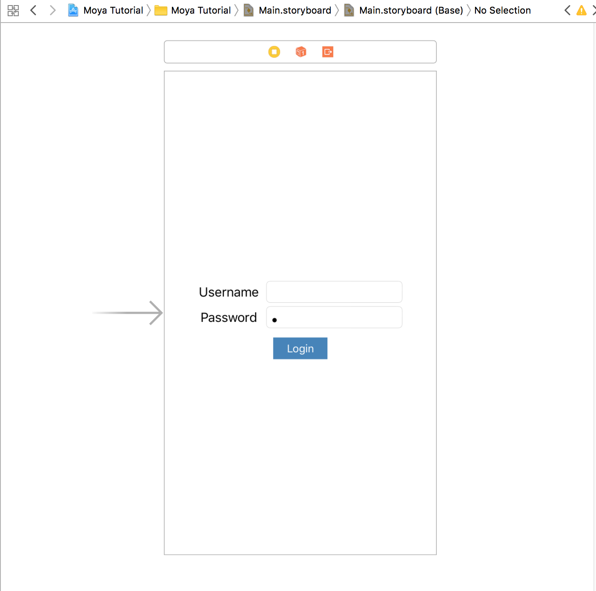This screenshot has width=596, height=591.
Task: Go forward with the right history arrow
Action: click(x=52, y=10)
